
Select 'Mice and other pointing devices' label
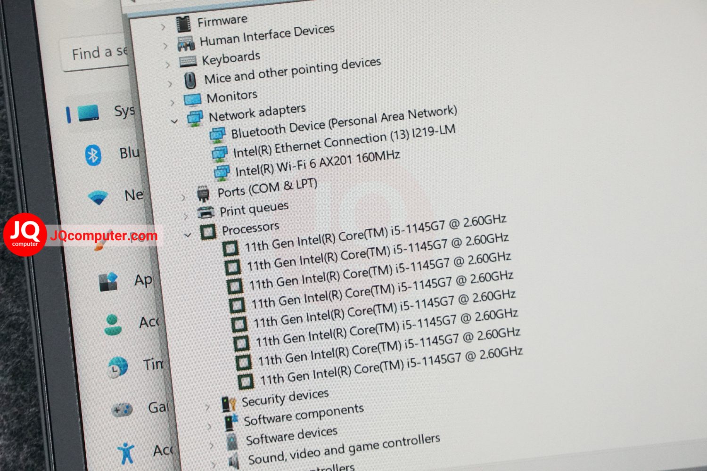(x=293, y=71)
